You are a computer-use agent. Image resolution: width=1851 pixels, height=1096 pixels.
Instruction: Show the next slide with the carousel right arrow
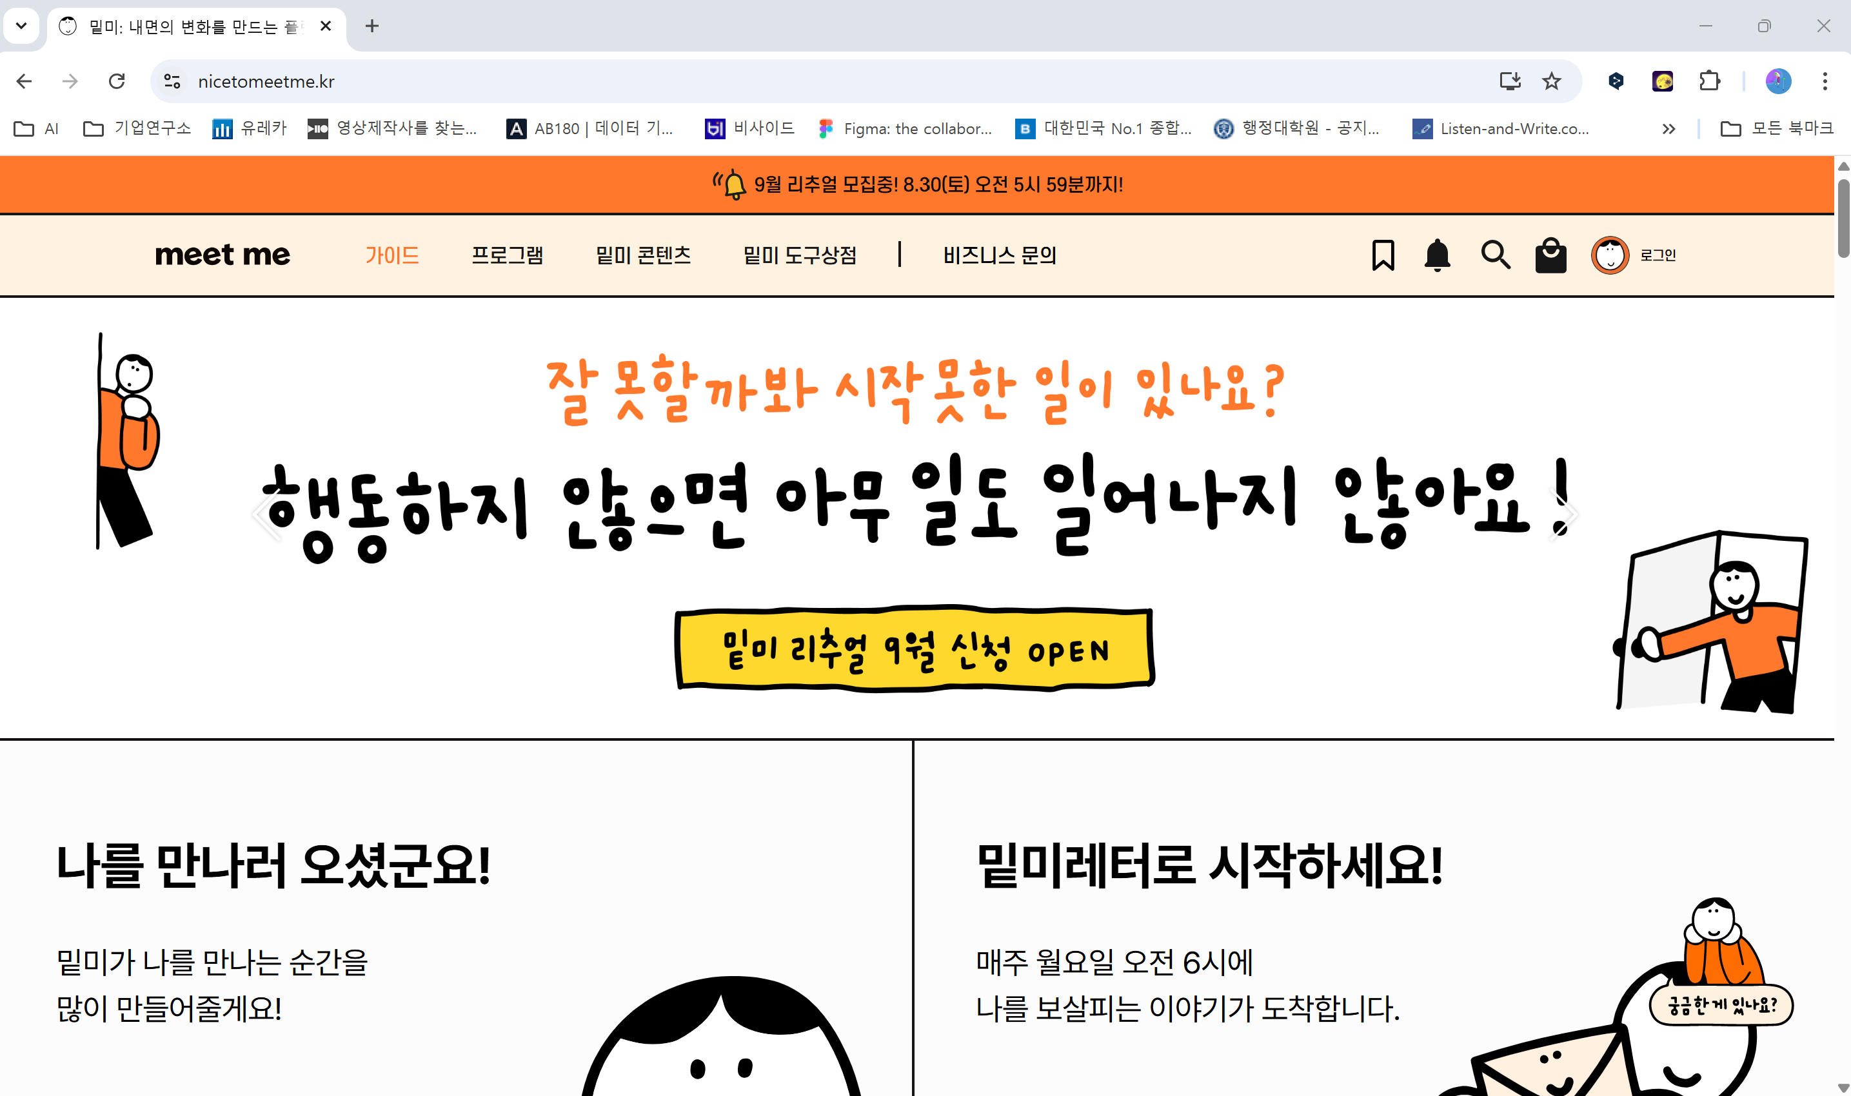coord(1563,514)
